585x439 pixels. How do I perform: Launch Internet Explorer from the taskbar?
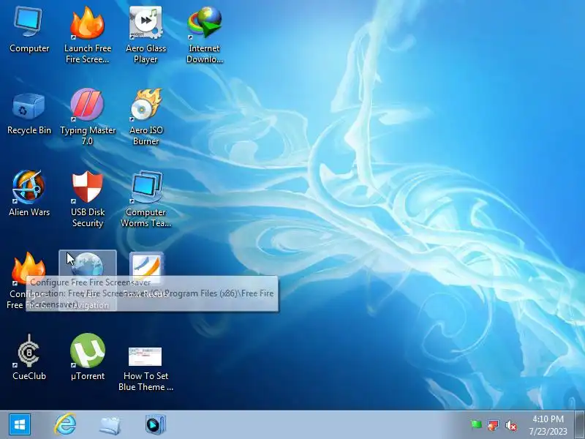pos(65,424)
